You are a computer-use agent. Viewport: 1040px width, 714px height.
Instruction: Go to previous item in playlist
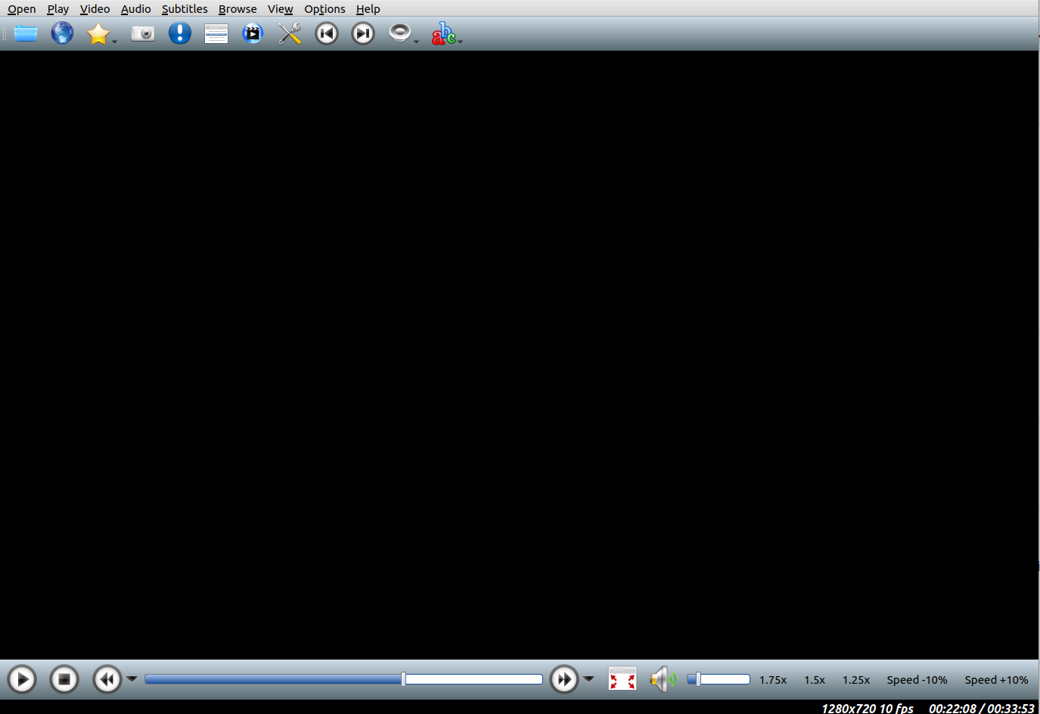point(327,33)
